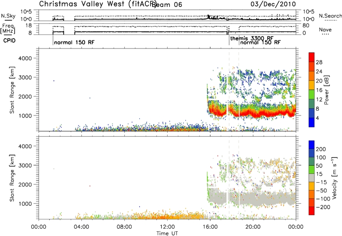Click the 'Beam 06' label
Screen dimensions: 342x236
(167, 5)
